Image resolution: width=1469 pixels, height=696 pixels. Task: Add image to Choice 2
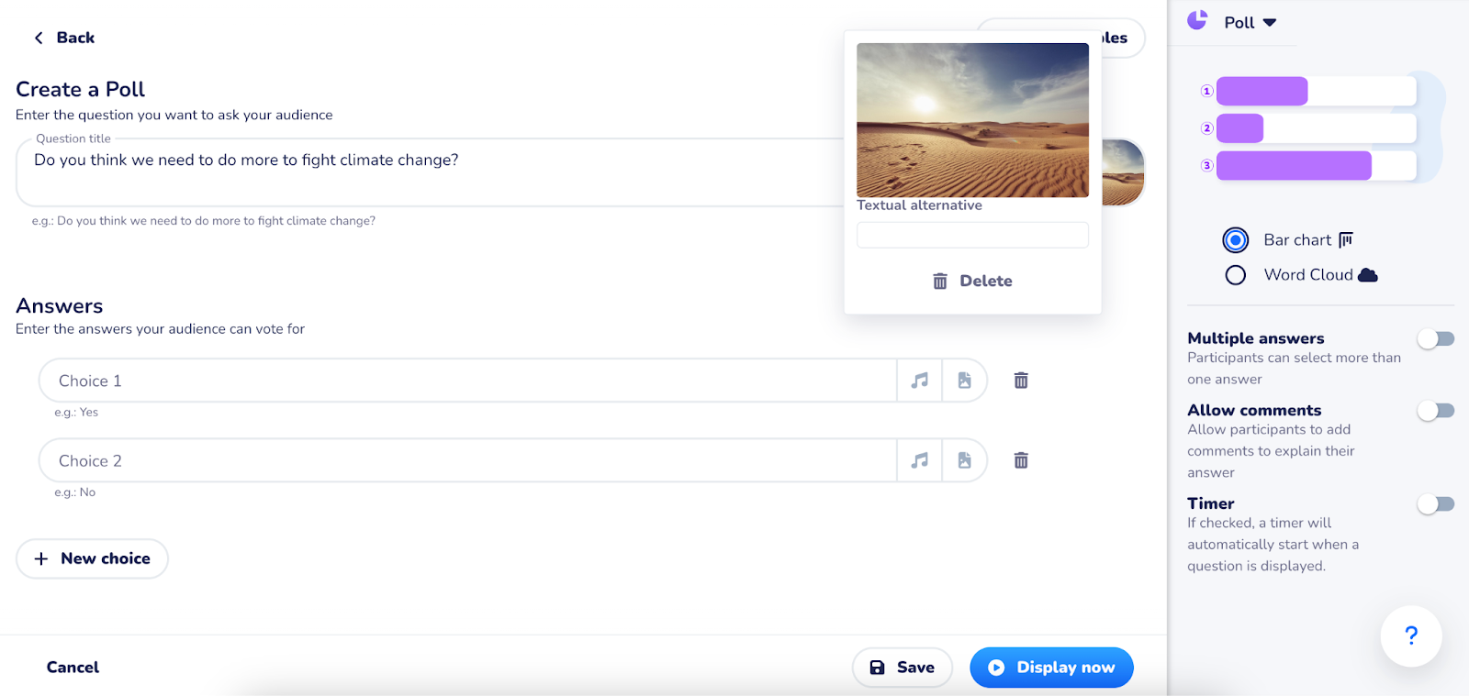[x=964, y=460]
